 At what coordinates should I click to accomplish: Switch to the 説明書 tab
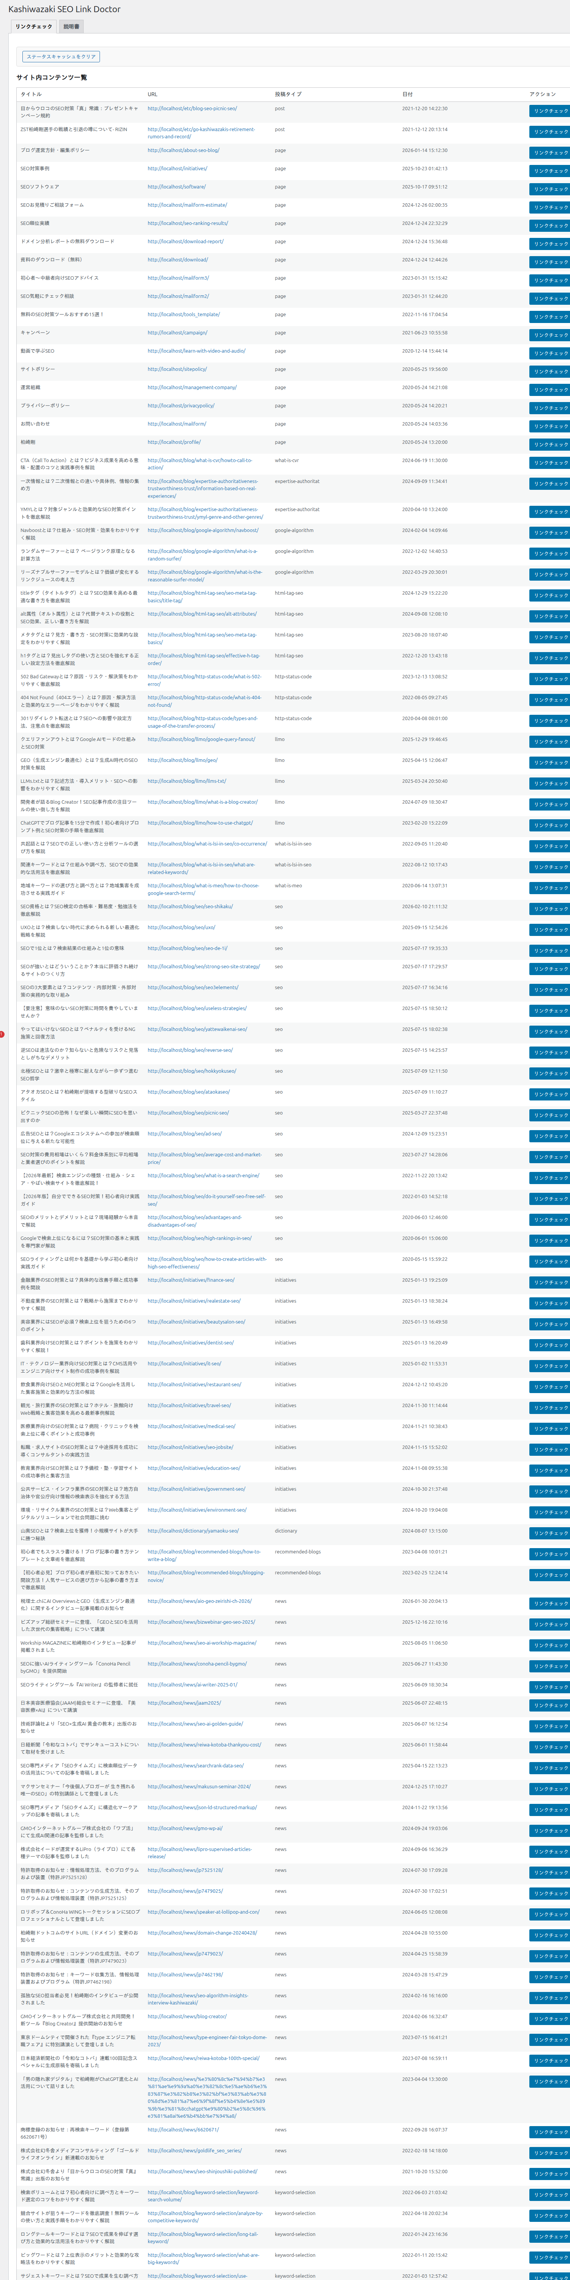click(71, 27)
